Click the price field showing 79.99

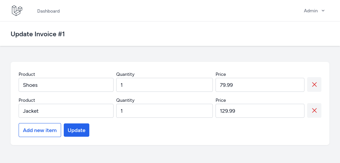pos(260,85)
